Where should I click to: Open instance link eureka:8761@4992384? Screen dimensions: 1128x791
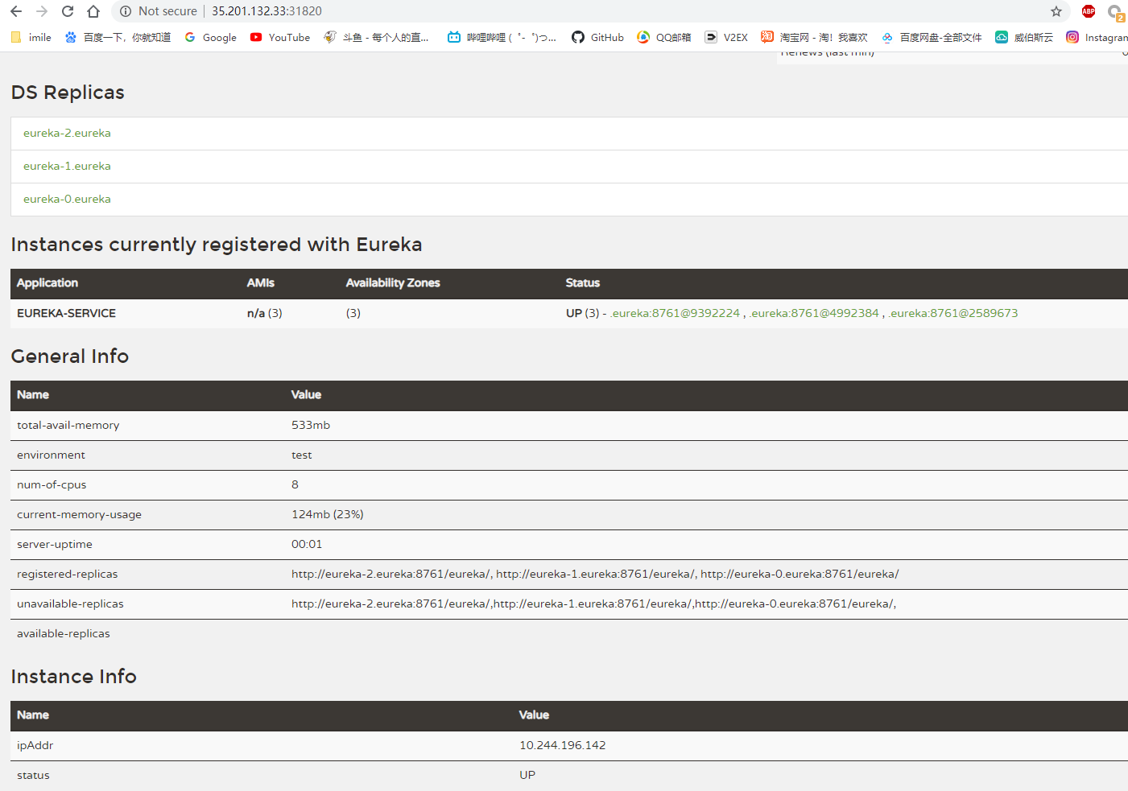coord(814,313)
